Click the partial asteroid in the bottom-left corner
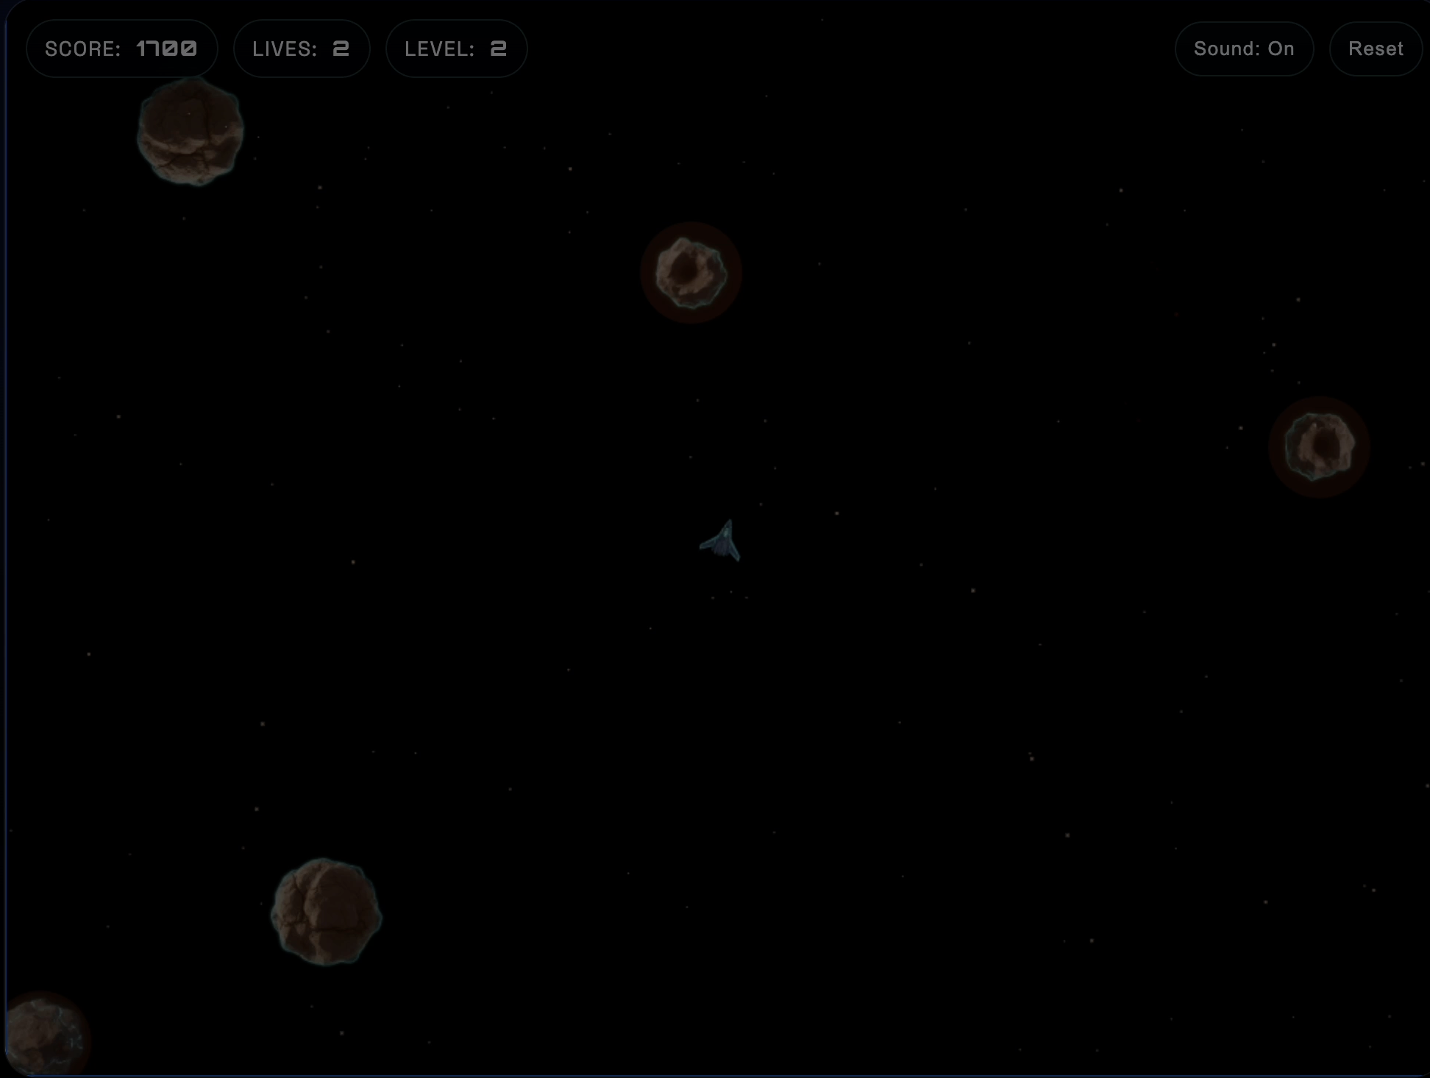Viewport: 1430px width, 1078px height. (x=43, y=1037)
